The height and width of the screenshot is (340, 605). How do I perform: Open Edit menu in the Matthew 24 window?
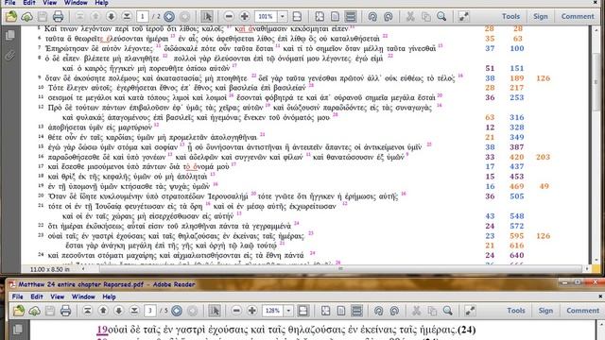pyautogui.click(x=37, y=297)
